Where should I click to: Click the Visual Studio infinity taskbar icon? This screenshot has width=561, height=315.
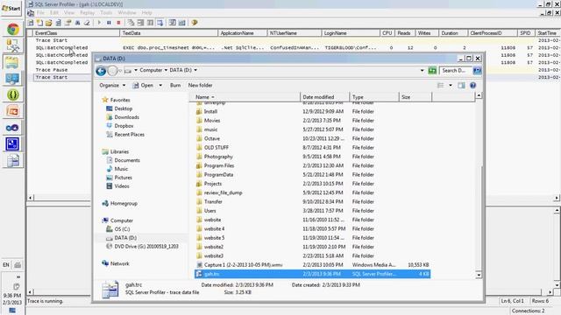coord(12,128)
